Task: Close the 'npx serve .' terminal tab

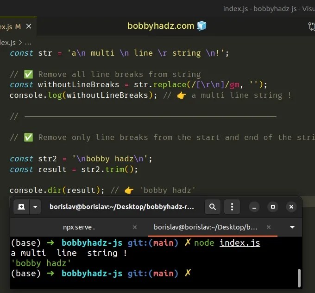Action: click(135, 227)
